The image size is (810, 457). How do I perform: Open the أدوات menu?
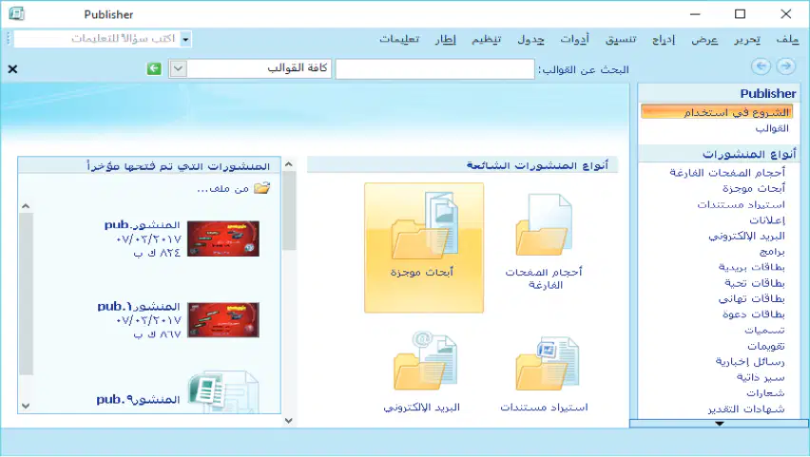pyautogui.click(x=574, y=39)
